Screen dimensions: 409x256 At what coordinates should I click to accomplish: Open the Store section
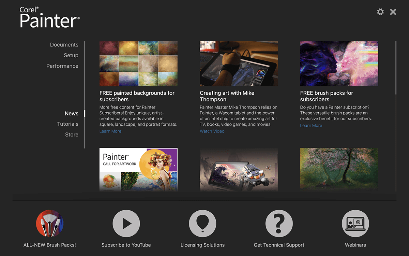72,134
